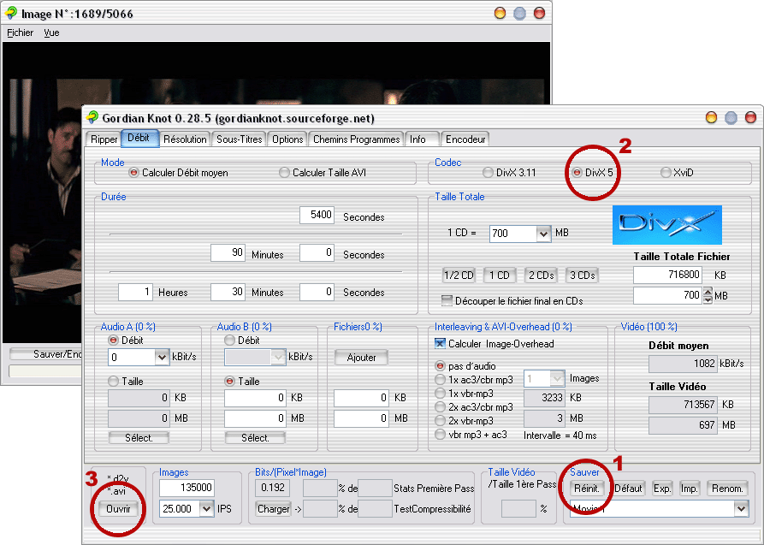
Task: Click Sélect. under Audio A
Action: [x=139, y=438]
